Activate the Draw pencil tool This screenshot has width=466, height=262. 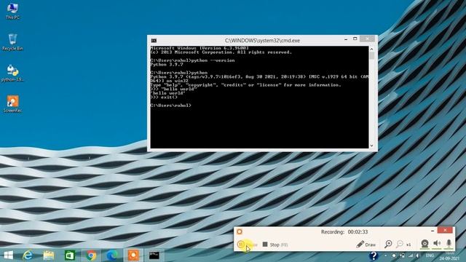coord(366,245)
